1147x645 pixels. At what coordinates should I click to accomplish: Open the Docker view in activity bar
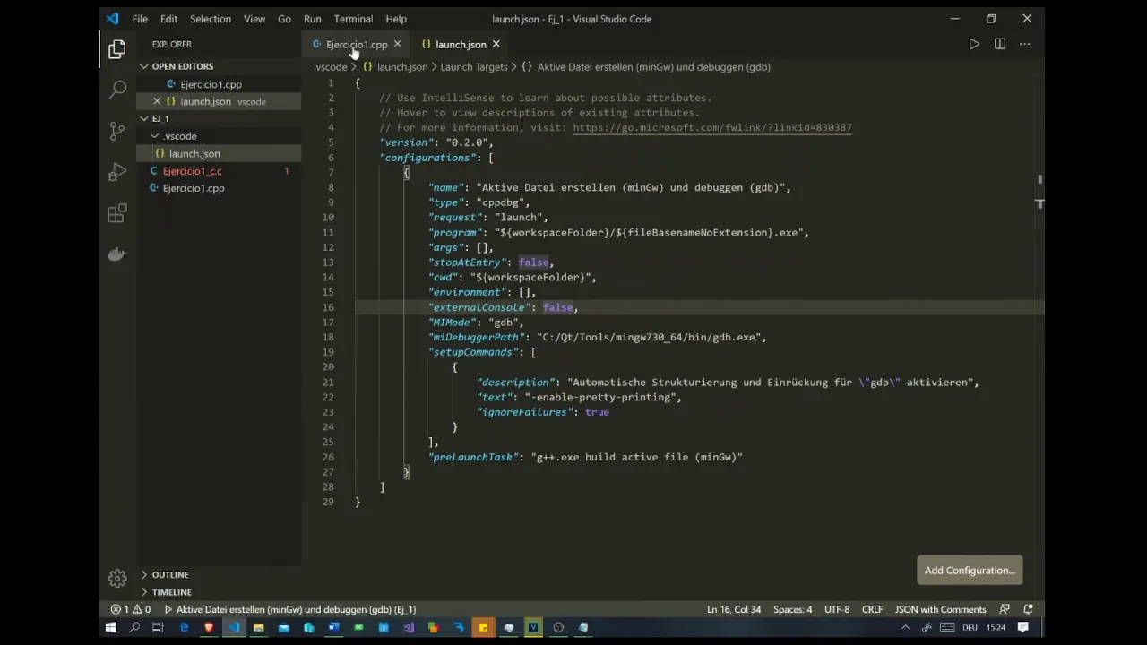pyautogui.click(x=117, y=254)
